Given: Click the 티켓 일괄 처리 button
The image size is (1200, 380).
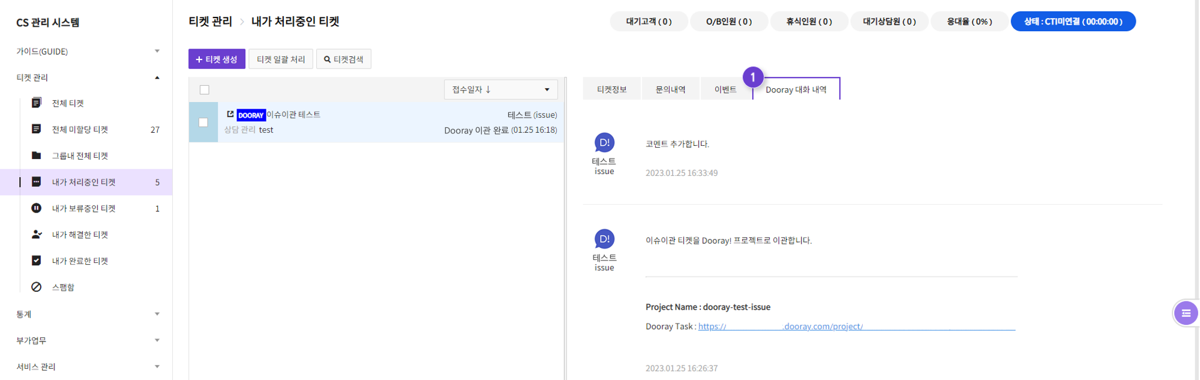Looking at the screenshot, I should (x=281, y=59).
